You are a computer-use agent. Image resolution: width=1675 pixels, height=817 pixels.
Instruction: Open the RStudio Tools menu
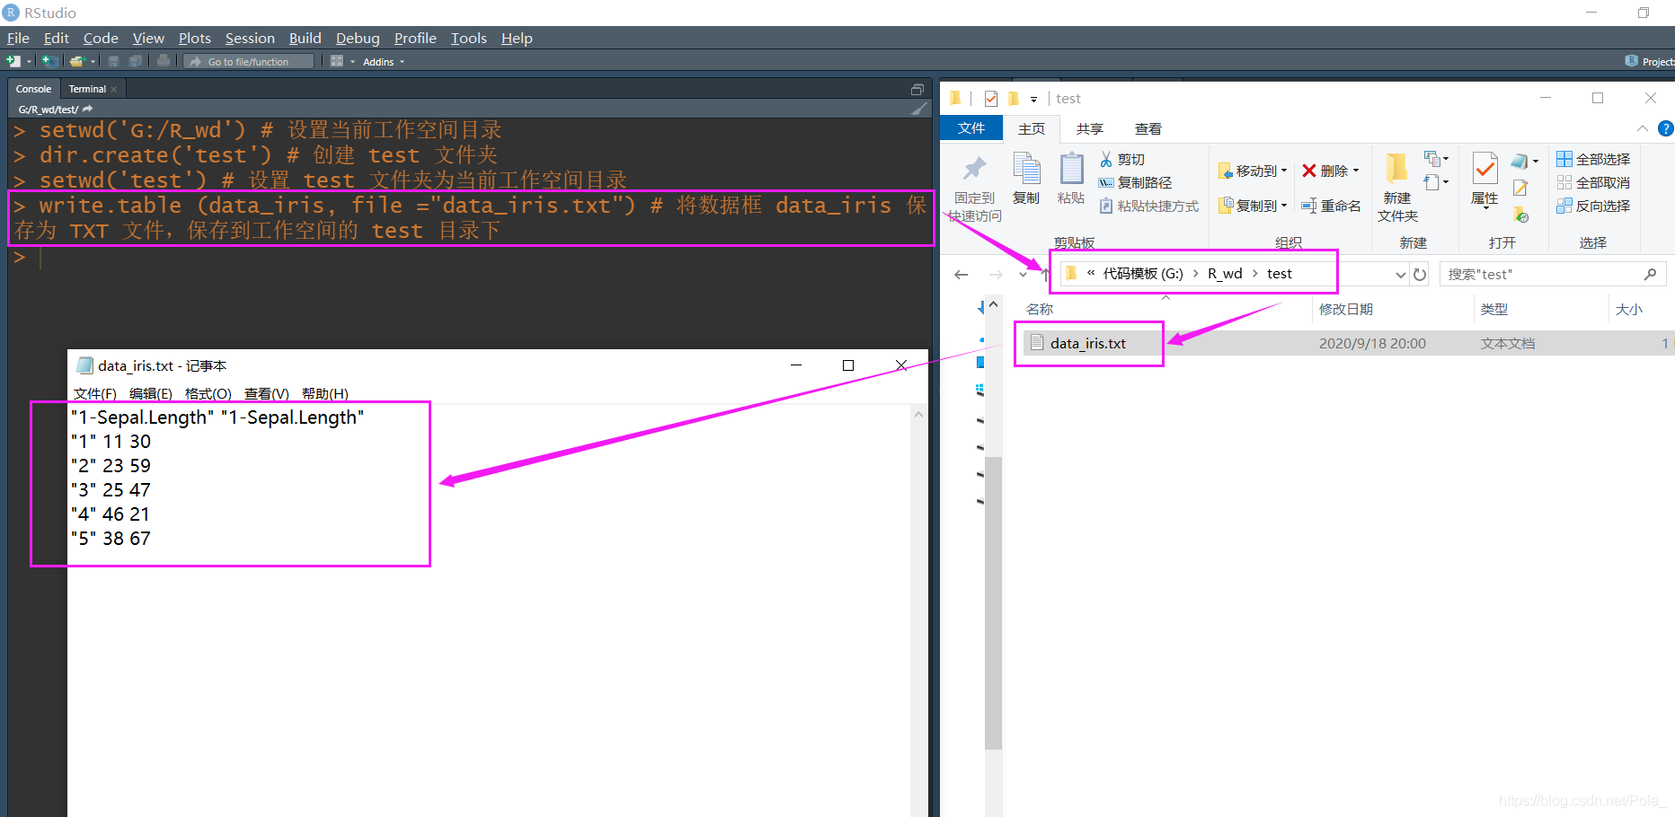[468, 38]
